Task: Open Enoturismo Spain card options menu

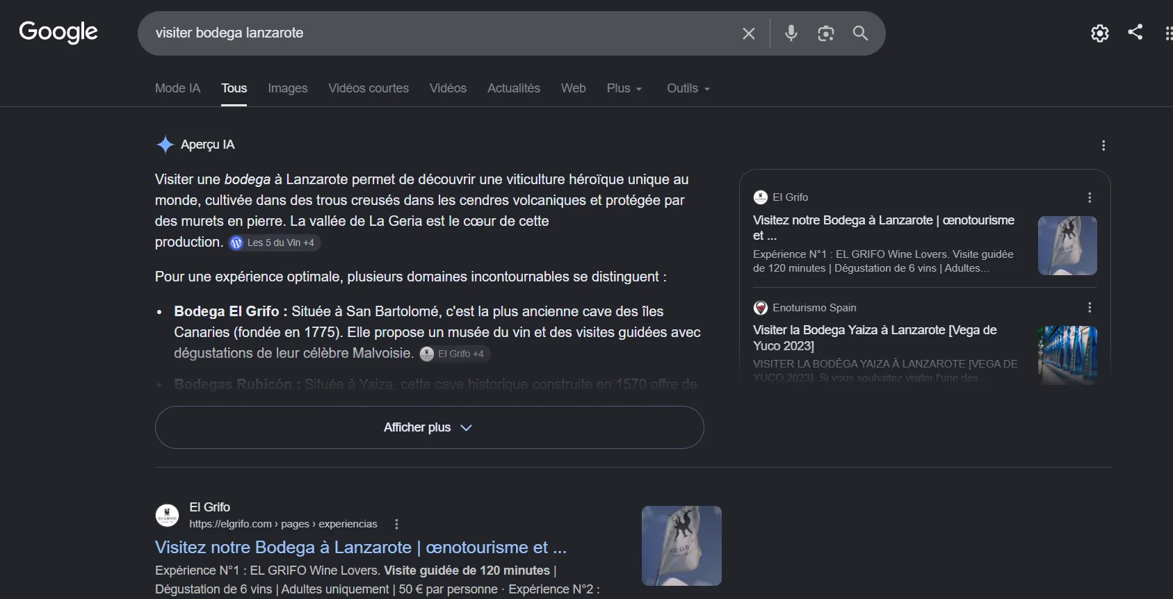Action: pos(1090,307)
